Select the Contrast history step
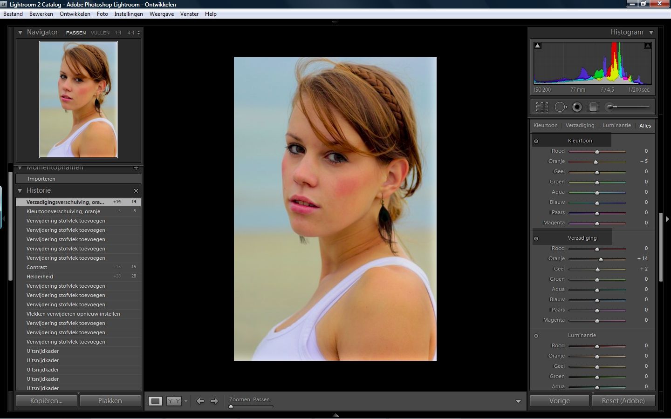 (x=78, y=267)
